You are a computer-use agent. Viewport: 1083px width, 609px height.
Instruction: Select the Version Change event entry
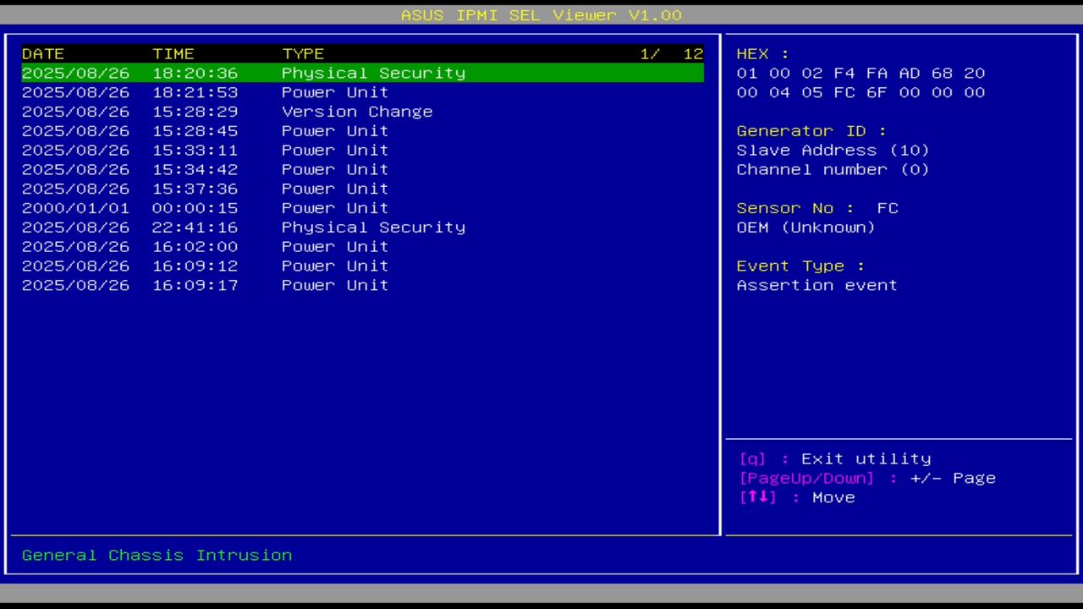coord(356,111)
